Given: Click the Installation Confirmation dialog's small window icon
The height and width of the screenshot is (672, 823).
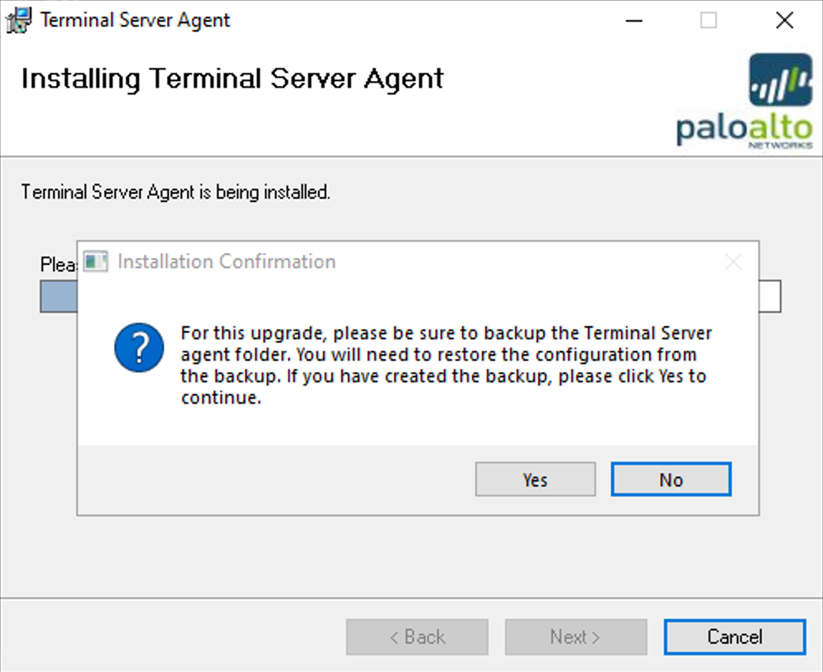Looking at the screenshot, I should tap(97, 262).
